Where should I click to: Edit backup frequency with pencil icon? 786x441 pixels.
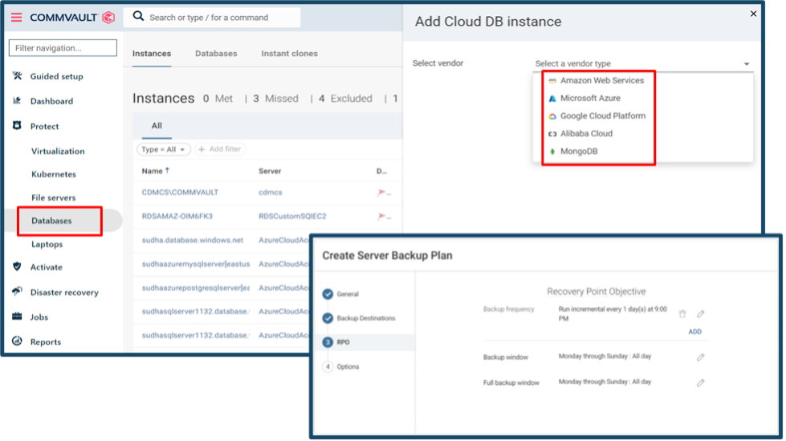701,314
